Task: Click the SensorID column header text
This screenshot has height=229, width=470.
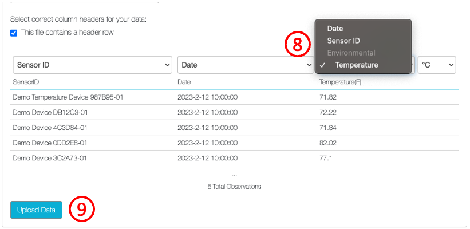Action: tap(26, 82)
